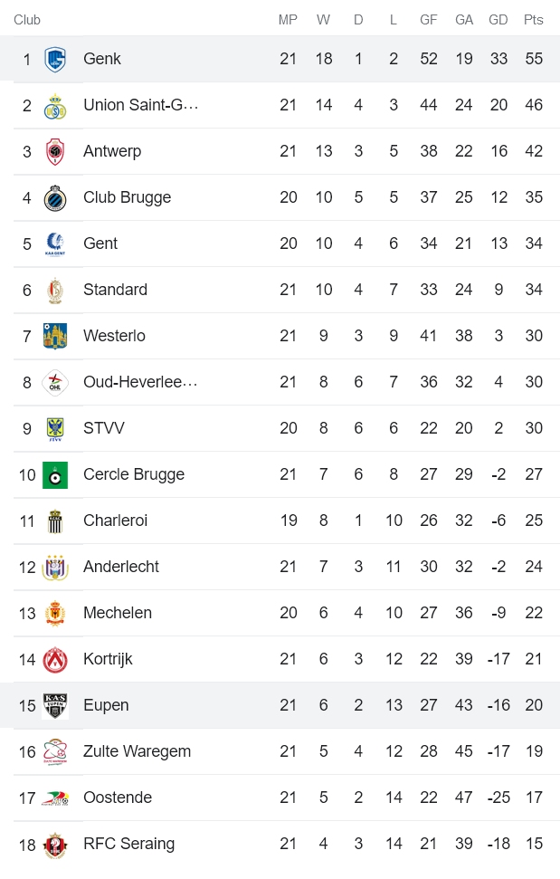Click the Pts column header
Screen dimensions: 560x879
click(x=534, y=20)
